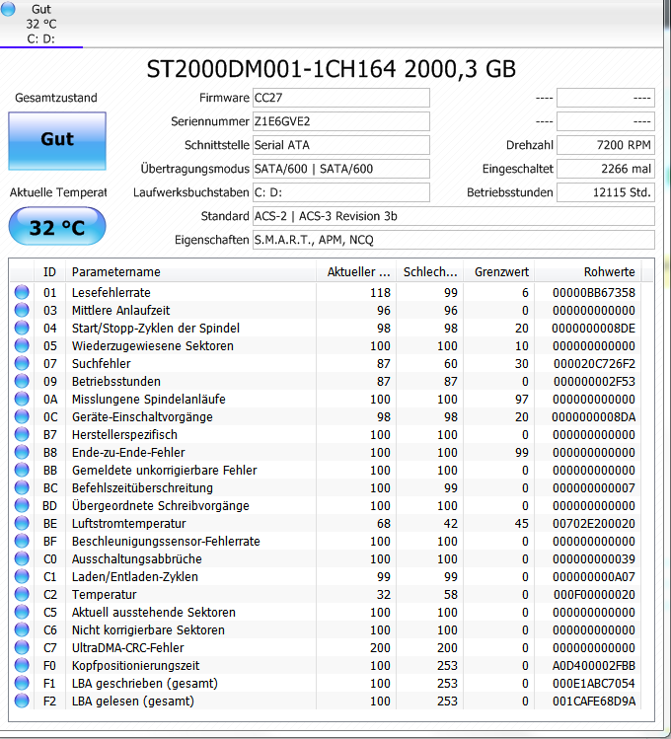Click the status orb for Nicht korrigierbare Sektoren
The height and width of the screenshot is (739, 671).
tap(22, 629)
